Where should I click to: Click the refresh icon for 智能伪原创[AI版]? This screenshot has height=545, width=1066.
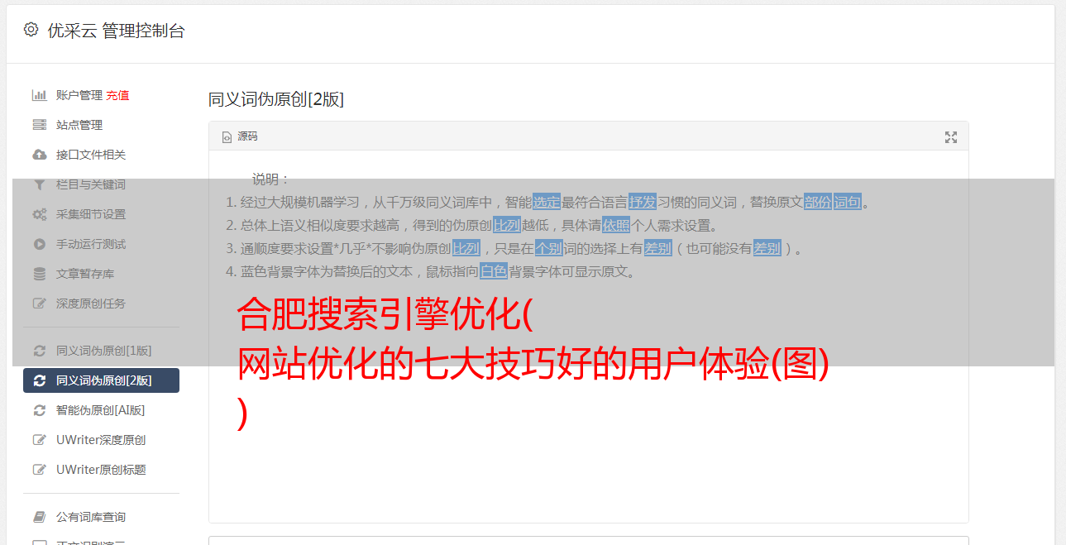[x=39, y=410]
